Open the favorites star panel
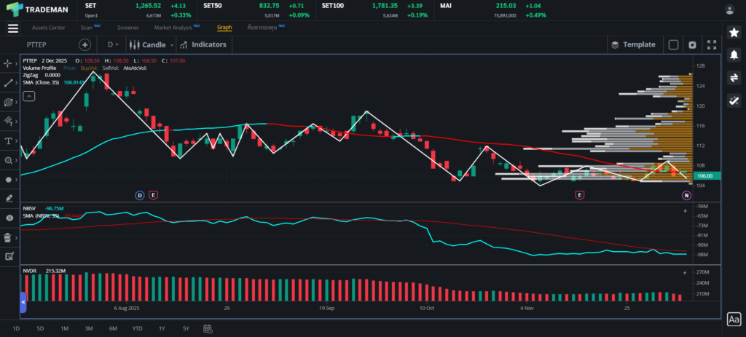The width and height of the screenshot is (746, 337). pos(734,32)
